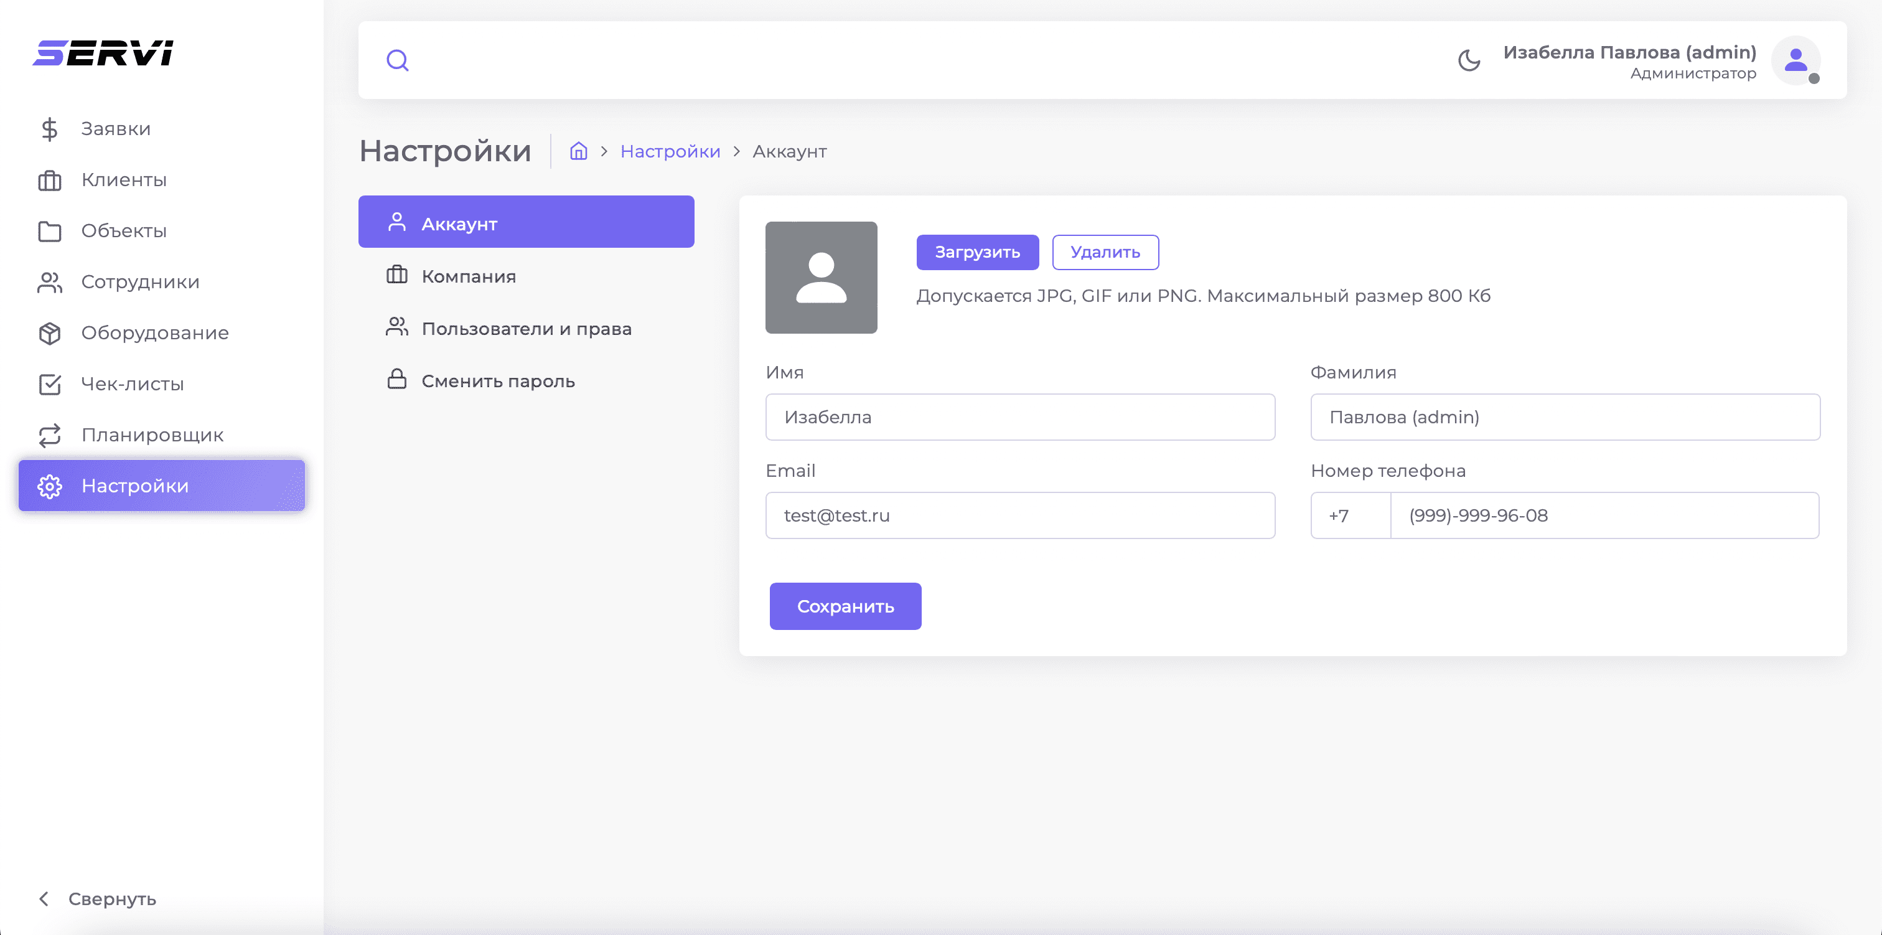Click the Загрузить upload button
1882x935 pixels.
(x=977, y=252)
